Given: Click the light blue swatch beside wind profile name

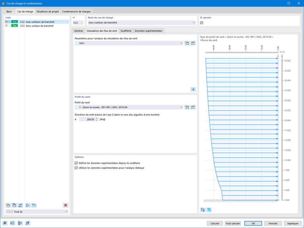Looking at the screenshot, I should coord(77,107).
